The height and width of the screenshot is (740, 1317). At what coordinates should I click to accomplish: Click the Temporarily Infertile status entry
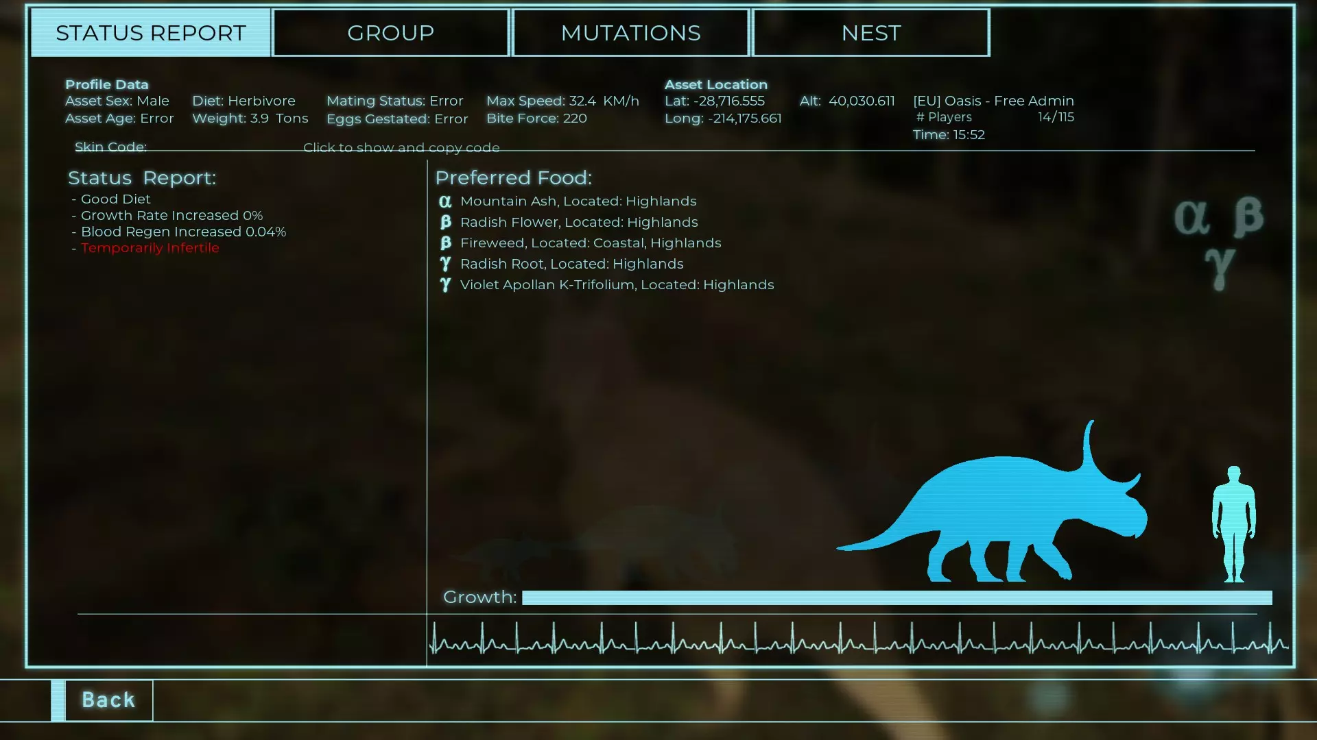pos(150,248)
